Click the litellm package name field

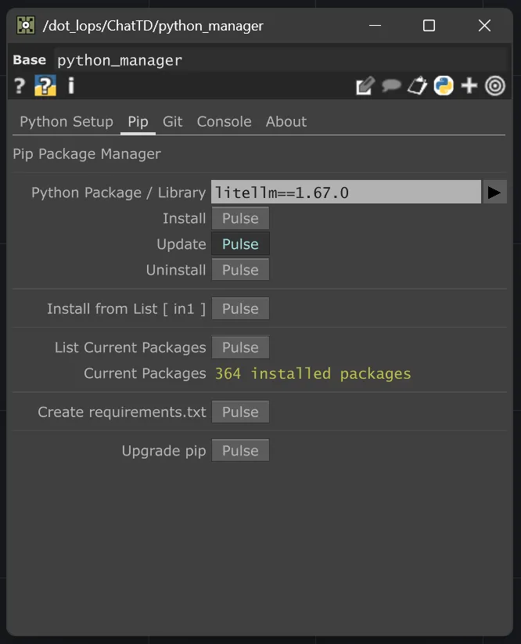346,192
